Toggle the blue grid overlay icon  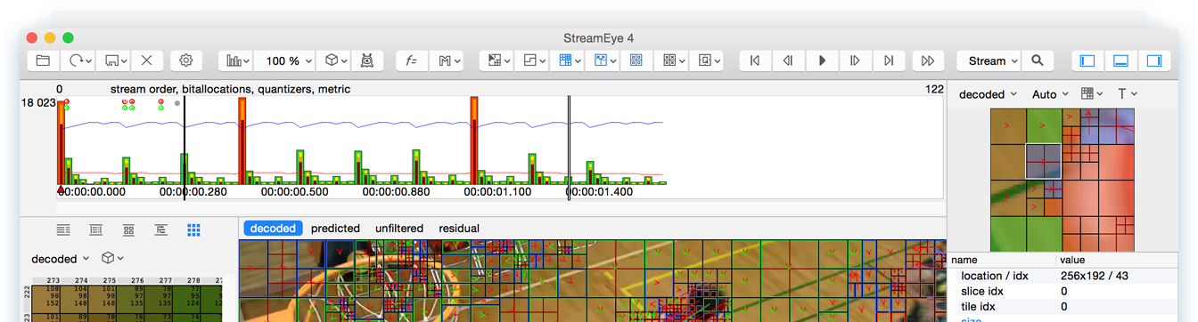coord(566,60)
